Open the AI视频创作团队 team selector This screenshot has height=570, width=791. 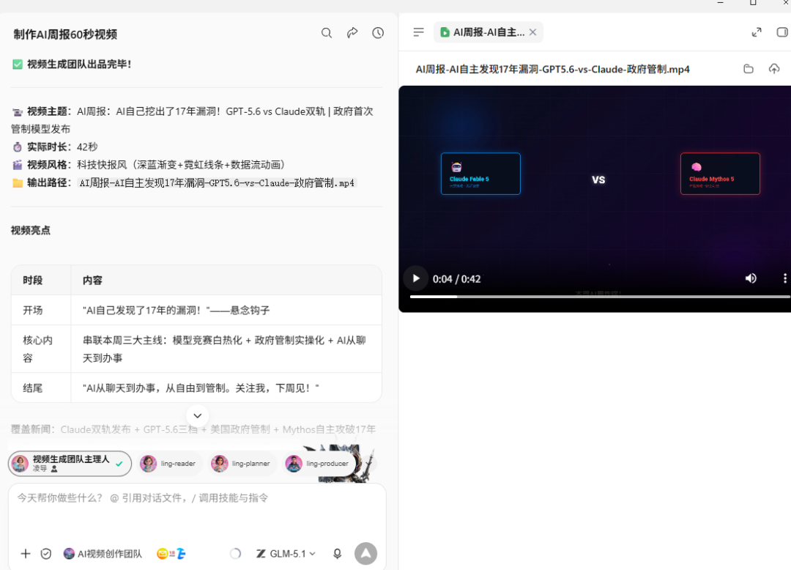(103, 554)
